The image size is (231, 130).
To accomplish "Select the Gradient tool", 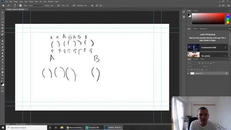I will tap(3, 50).
